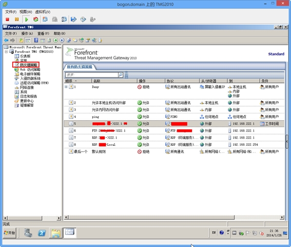Open file Explorer folder on taskbar
This screenshot has width=291, height=247.
[55, 233]
